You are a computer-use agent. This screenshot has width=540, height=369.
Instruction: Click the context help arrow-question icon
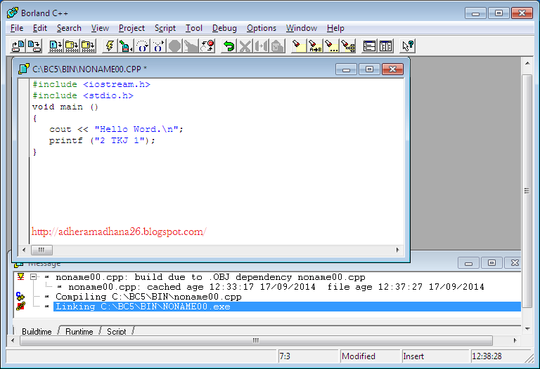tap(408, 46)
